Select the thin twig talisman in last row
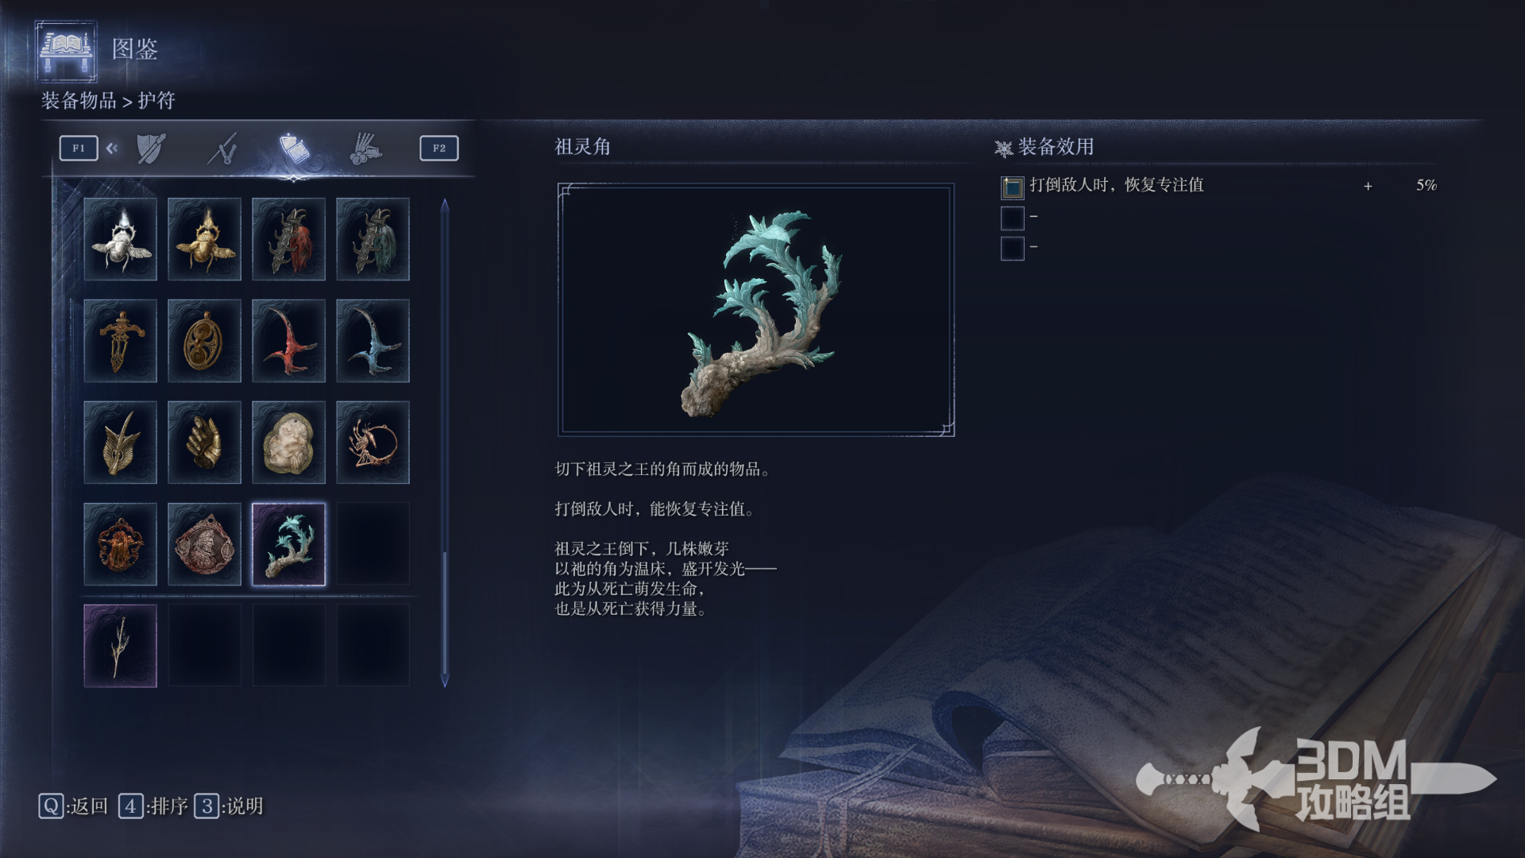The height and width of the screenshot is (858, 1525). [120, 646]
